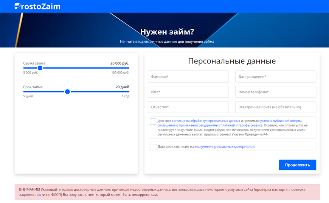The image size is (329, 203).
Task: Click the 20 000 руб. loan amount value
Action: (x=119, y=63)
